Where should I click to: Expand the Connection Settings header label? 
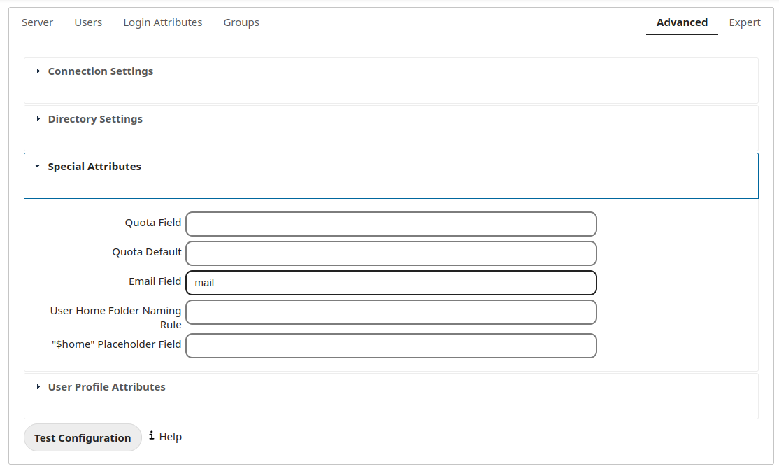coord(100,71)
